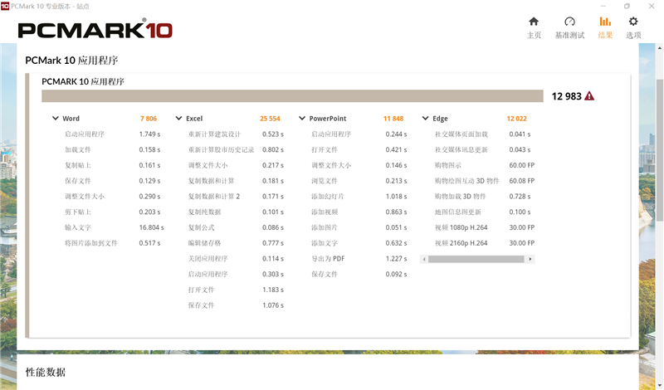Click the Excel 关闭应用程序 row
The image size is (664, 390).
point(236,259)
